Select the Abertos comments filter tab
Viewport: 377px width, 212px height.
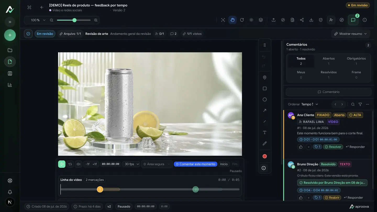(x=329, y=61)
